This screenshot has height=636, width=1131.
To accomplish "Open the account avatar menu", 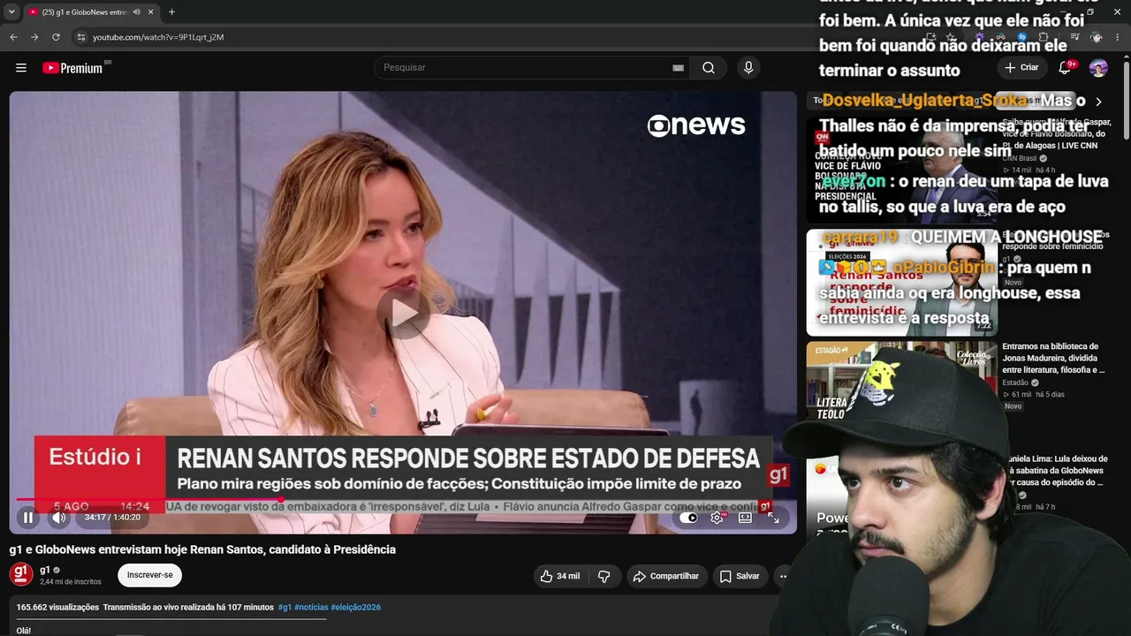I will tap(1098, 68).
